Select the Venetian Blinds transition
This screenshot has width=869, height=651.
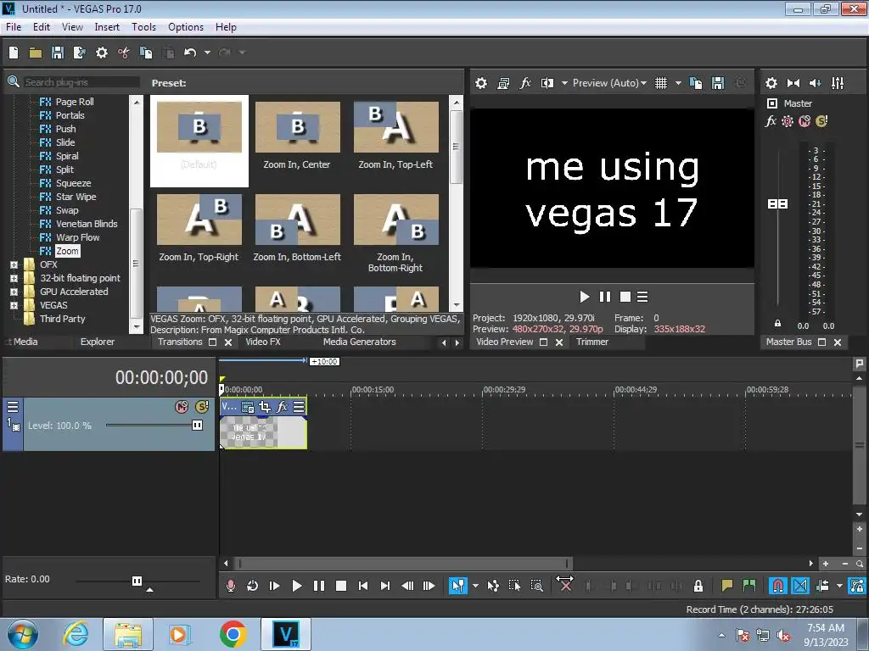tap(87, 224)
